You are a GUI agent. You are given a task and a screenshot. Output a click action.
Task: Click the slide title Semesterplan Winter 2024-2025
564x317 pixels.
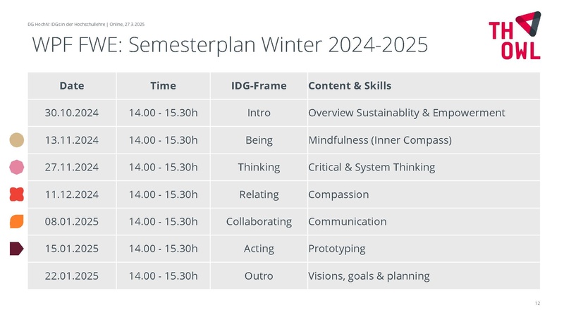[x=230, y=45]
